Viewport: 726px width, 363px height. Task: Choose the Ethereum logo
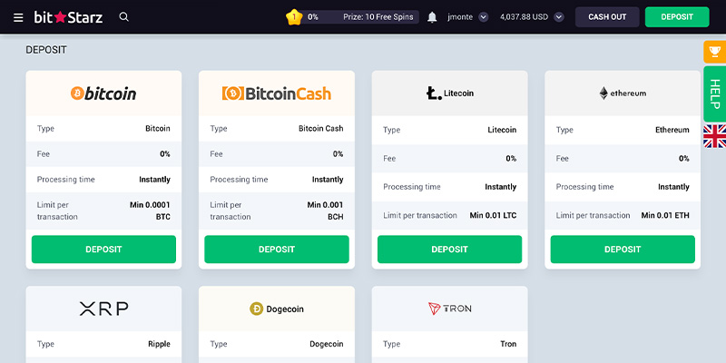[x=623, y=93]
